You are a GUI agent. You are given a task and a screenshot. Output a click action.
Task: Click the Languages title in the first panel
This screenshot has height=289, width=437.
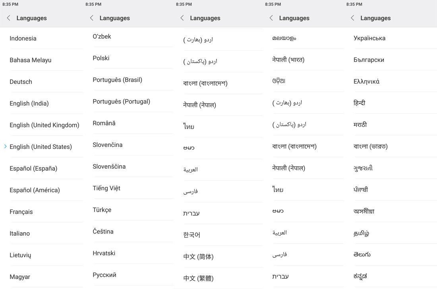tap(31, 18)
